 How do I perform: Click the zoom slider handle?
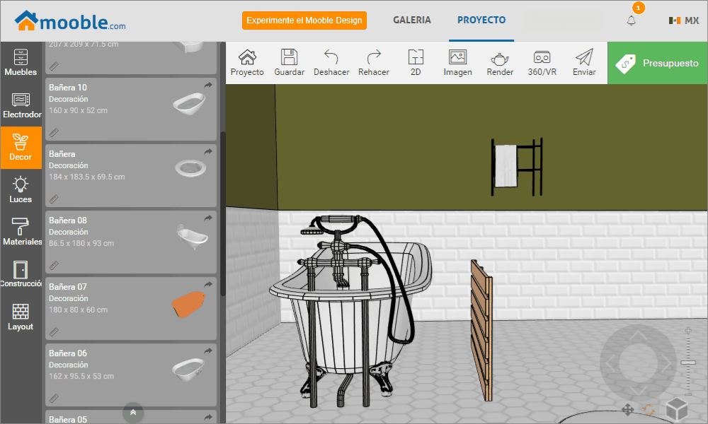[x=688, y=363]
